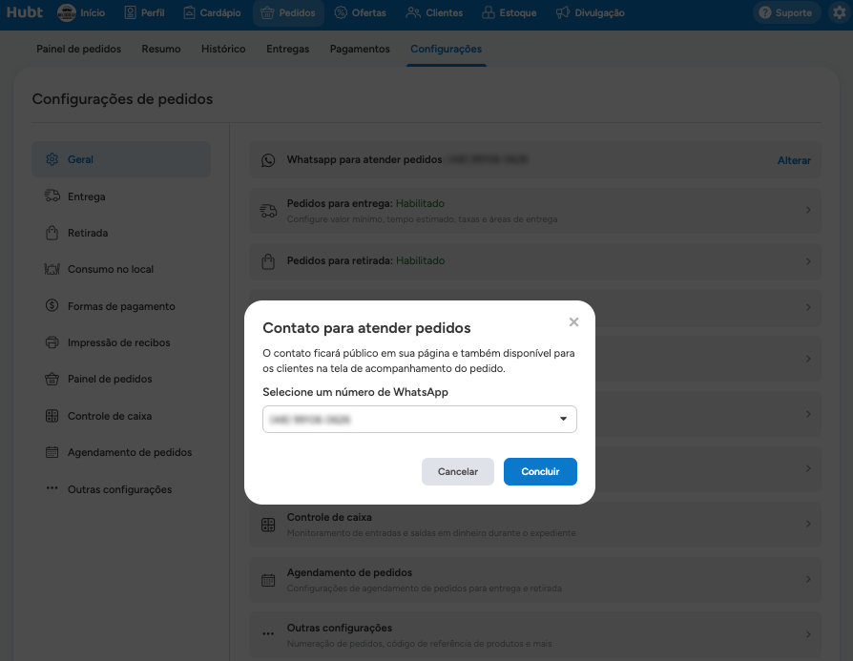This screenshot has height=661, width=853.
Task: Open Formas de pagamento in the sidebar
Action: 121,306
